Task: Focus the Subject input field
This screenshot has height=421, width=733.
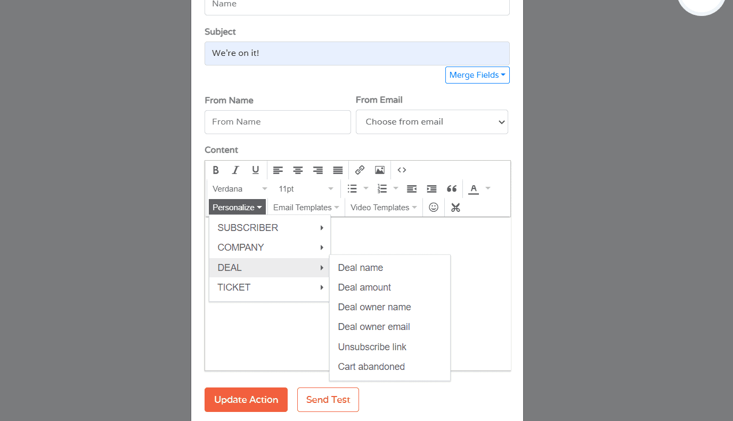Action: [357, 53]
